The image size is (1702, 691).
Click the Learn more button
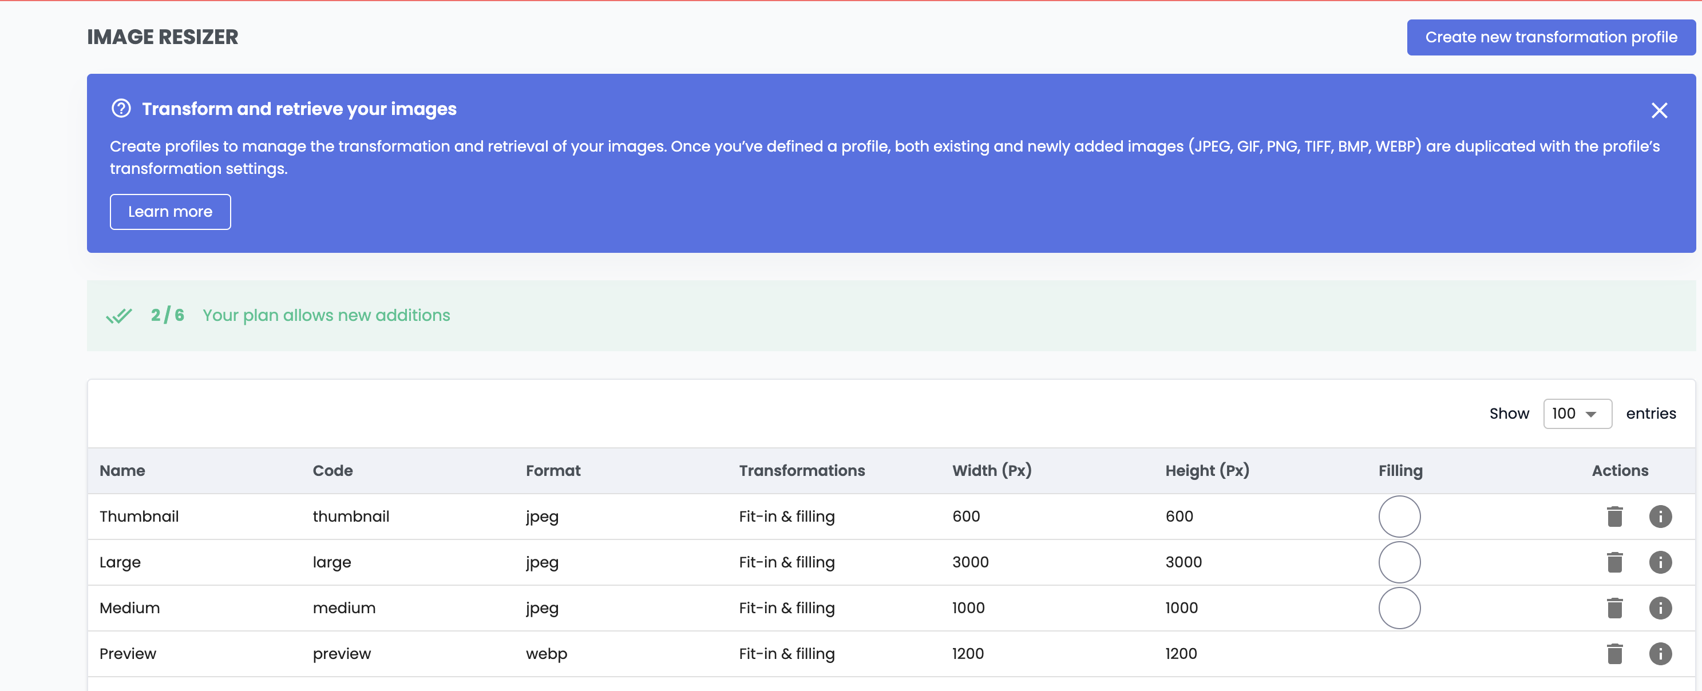170,212
